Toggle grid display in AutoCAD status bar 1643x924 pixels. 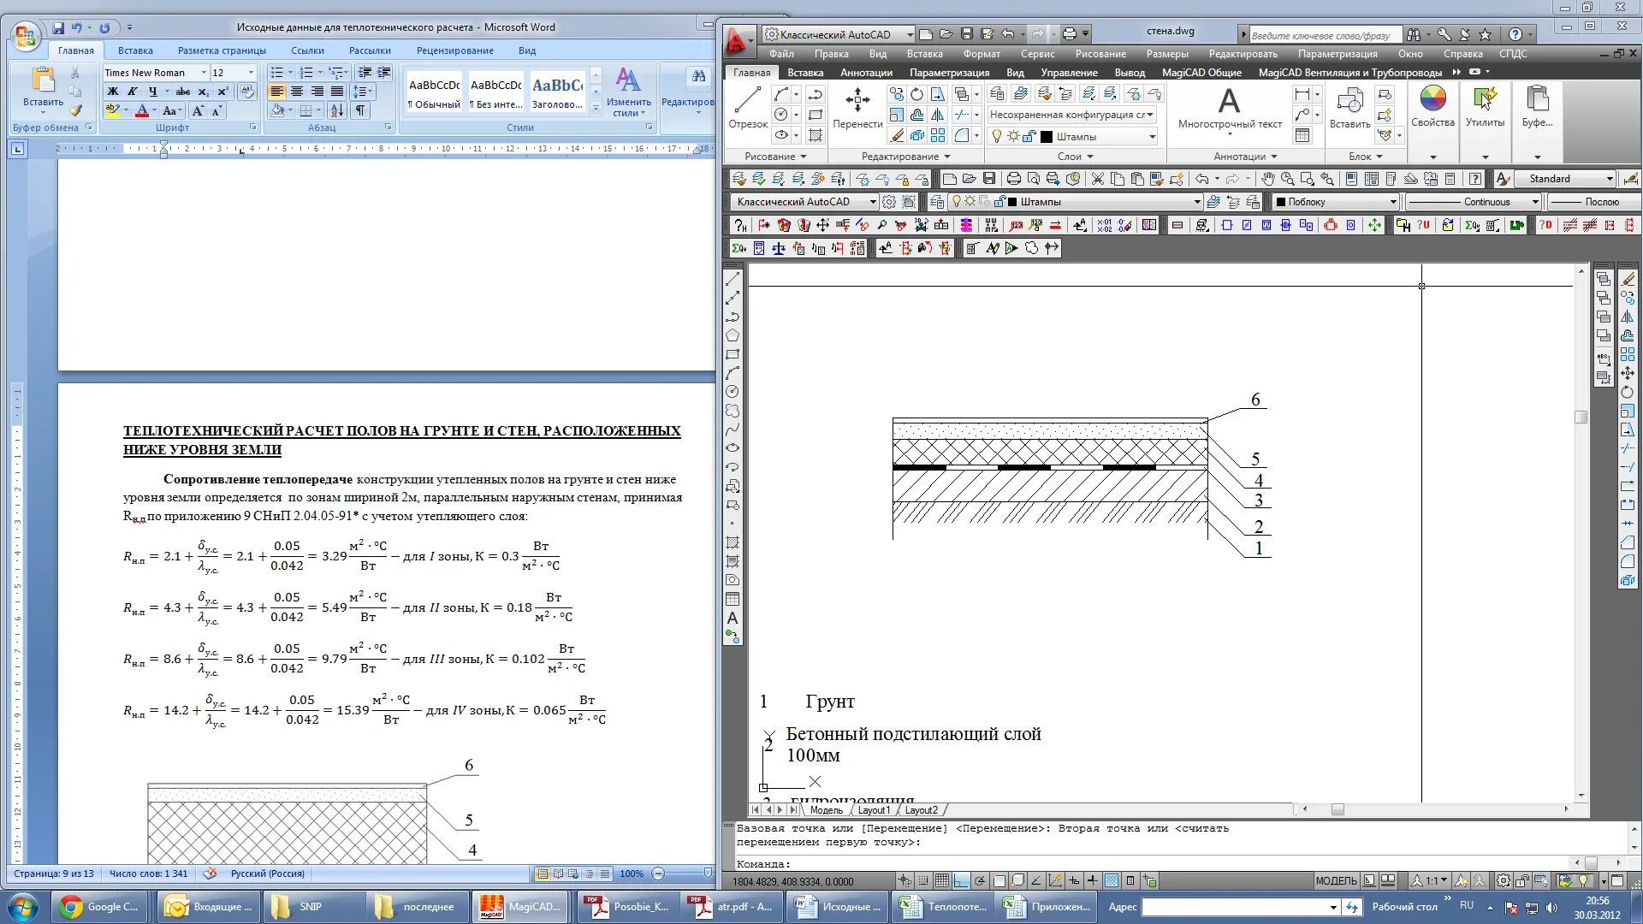tap(942, 881)
